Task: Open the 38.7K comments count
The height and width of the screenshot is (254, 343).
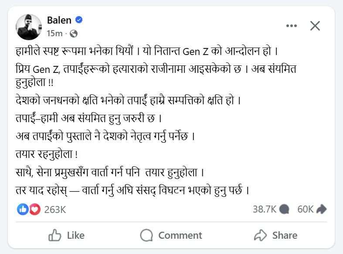Action: (265, 209)
